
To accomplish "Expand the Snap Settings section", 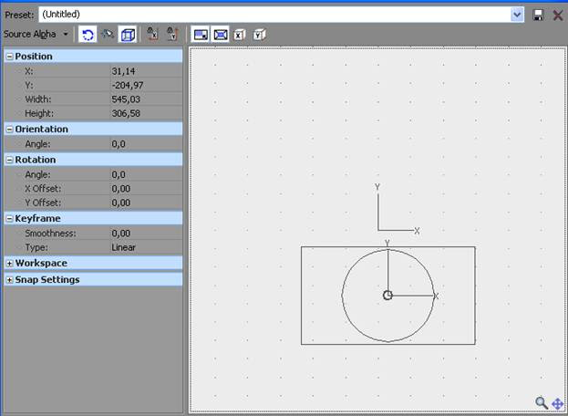I will point(10,280).
